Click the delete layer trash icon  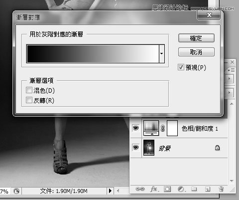(x=221, y=189)
